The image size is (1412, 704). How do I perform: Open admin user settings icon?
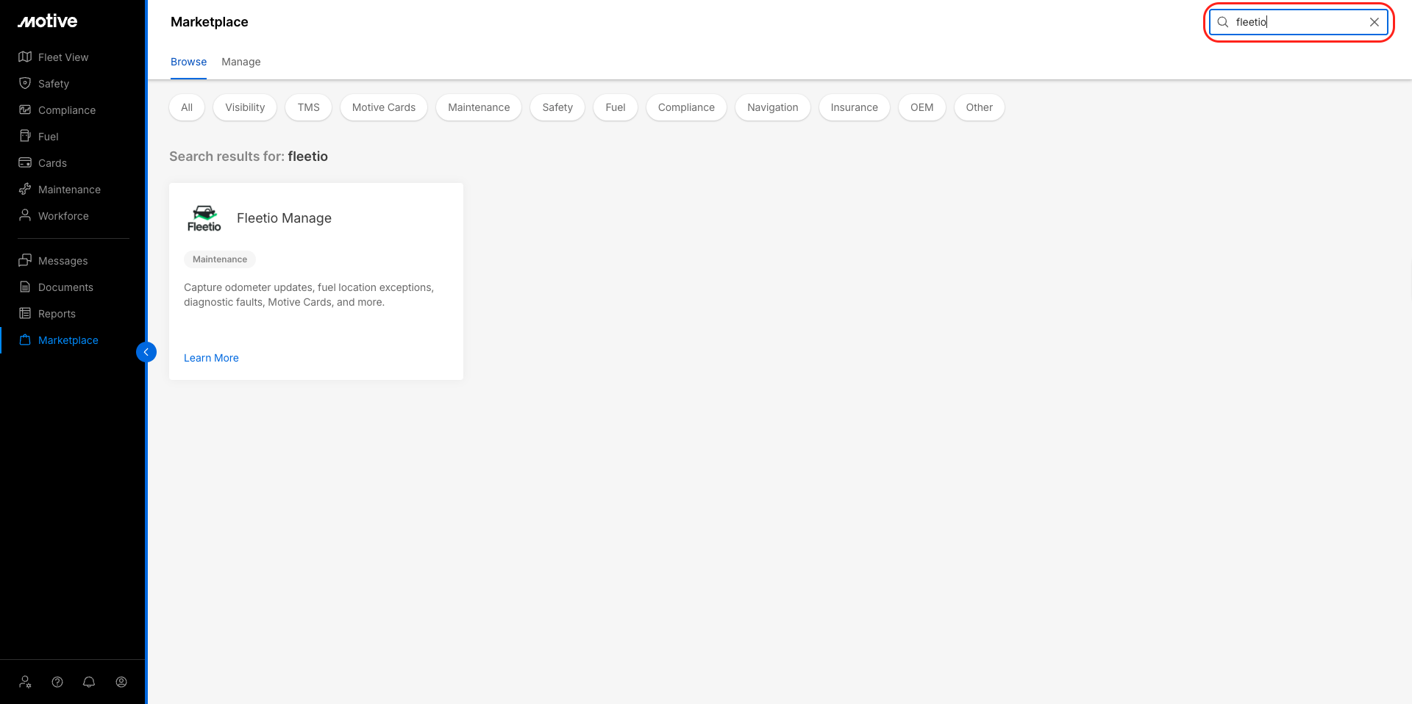(25, 682)
